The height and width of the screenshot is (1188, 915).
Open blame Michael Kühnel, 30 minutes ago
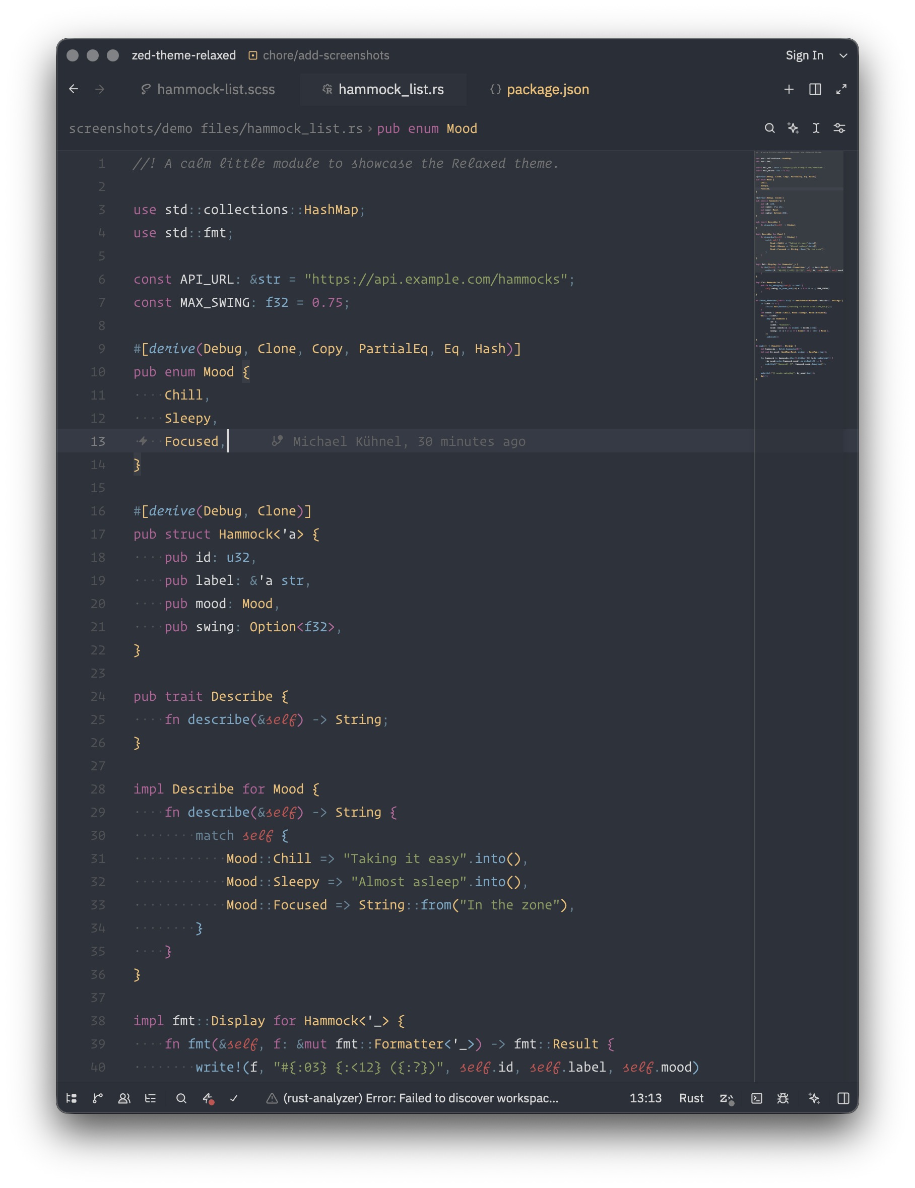point(399,441)
